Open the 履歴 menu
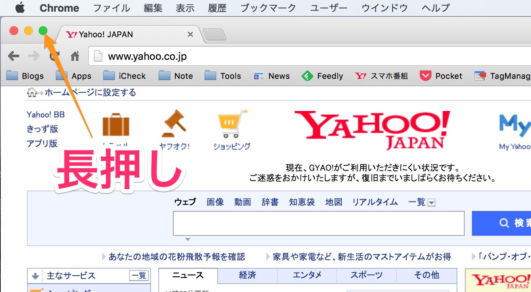Screen dimensions: 531x292 217,8
